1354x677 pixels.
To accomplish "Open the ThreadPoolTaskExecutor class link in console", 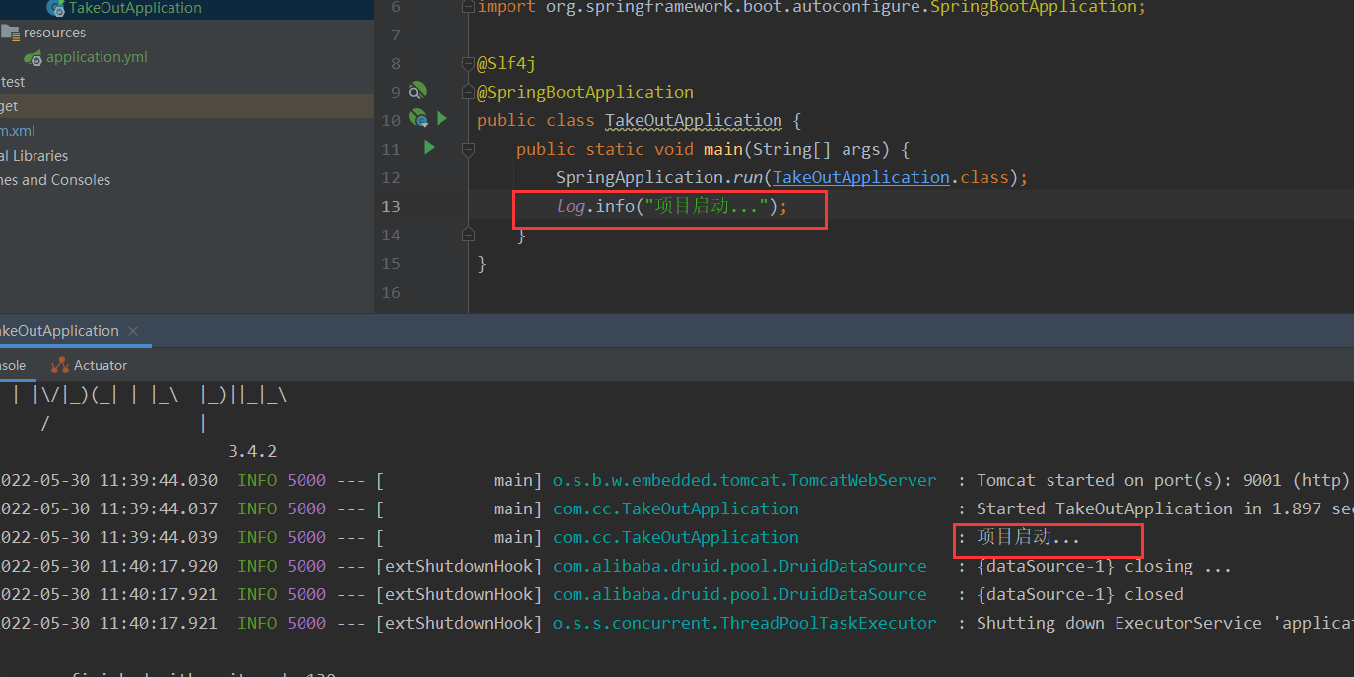I will pyautogui.click(x=744, y=623).
